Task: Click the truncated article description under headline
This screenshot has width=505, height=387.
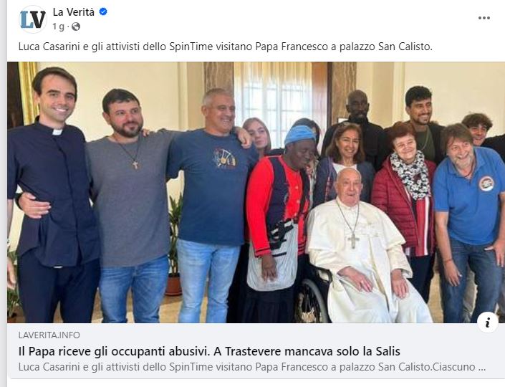Action: click(252, 367)
